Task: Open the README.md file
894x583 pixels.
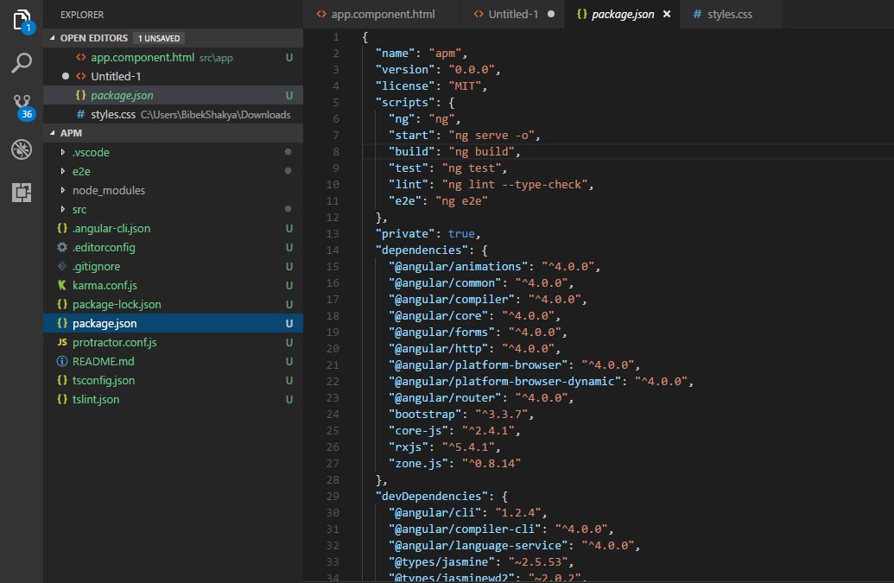Action: [x=173, y=361]
